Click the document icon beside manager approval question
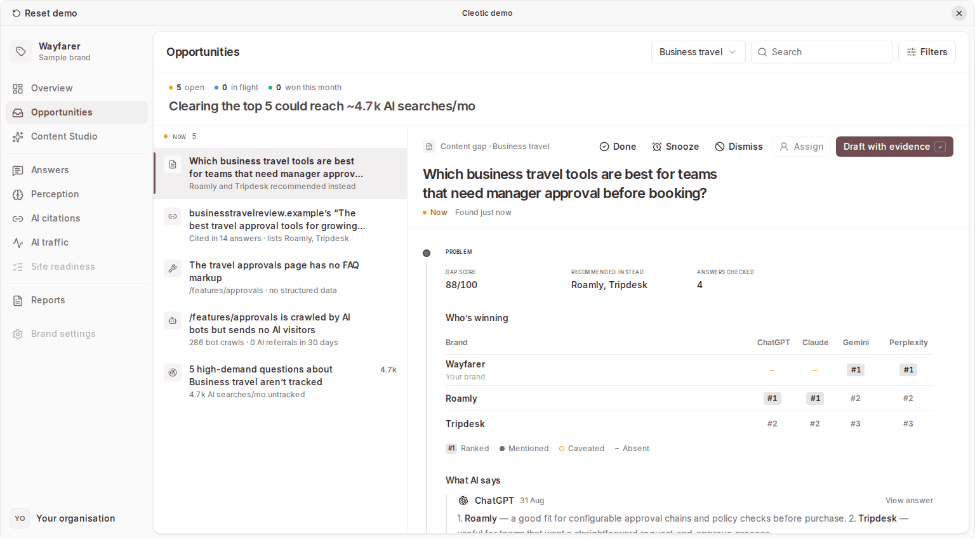 pyautogui.click(x=173, y=164)
